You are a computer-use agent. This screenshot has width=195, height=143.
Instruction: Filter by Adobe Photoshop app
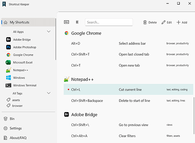point(25,47)
